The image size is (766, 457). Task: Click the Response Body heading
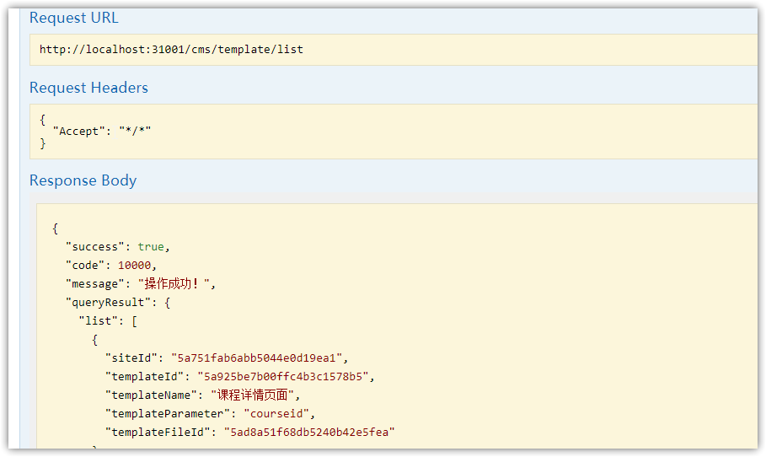pyautogui.click(x=83, y=180)
